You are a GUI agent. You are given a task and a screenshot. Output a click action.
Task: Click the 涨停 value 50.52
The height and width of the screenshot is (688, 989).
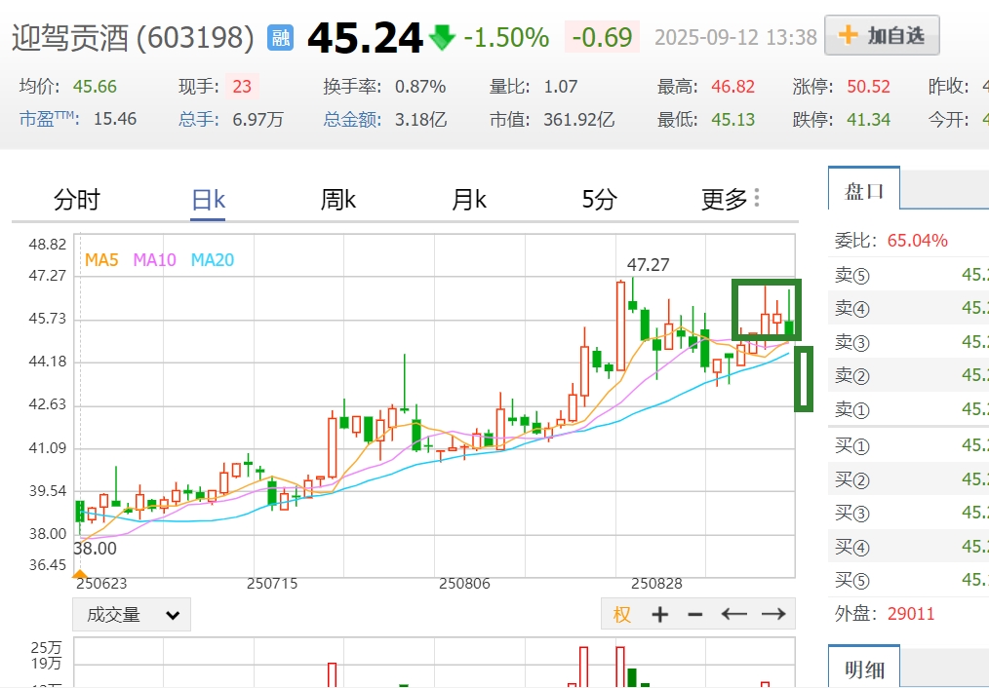[868, 87]
